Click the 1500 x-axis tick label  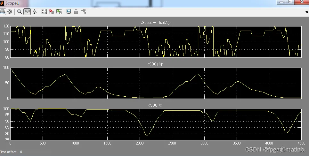pos(107,143)
